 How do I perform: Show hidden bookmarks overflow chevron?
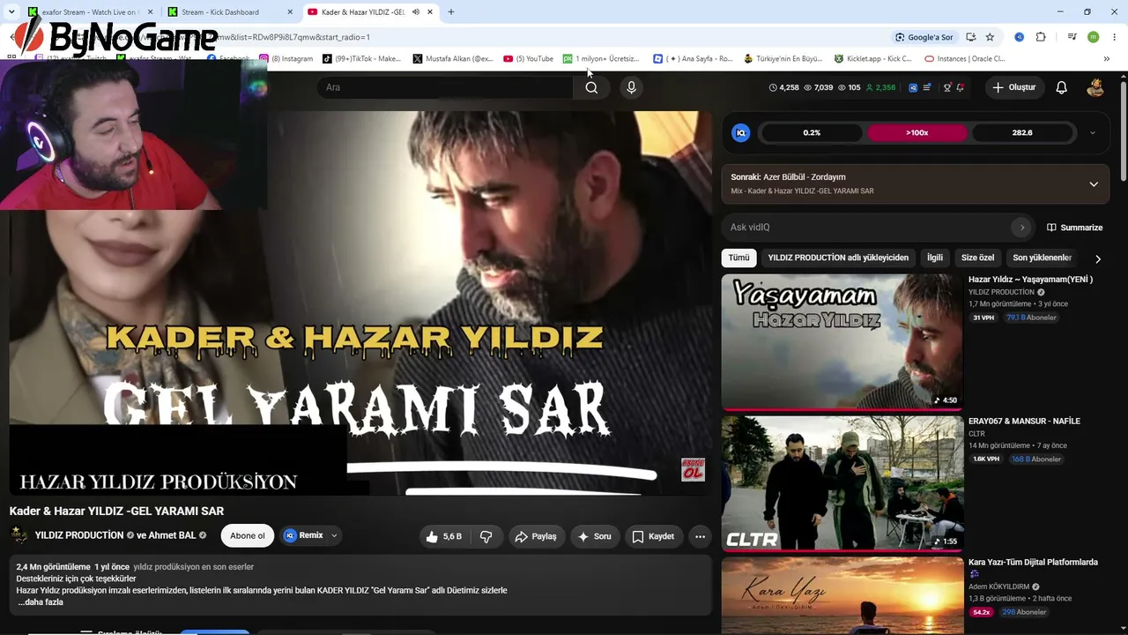coord(1107,59)
